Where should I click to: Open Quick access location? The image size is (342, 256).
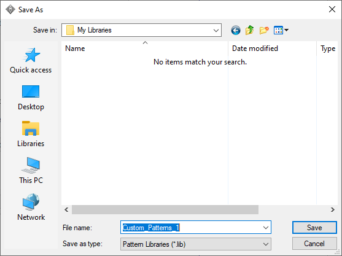(x=31, y=61)
